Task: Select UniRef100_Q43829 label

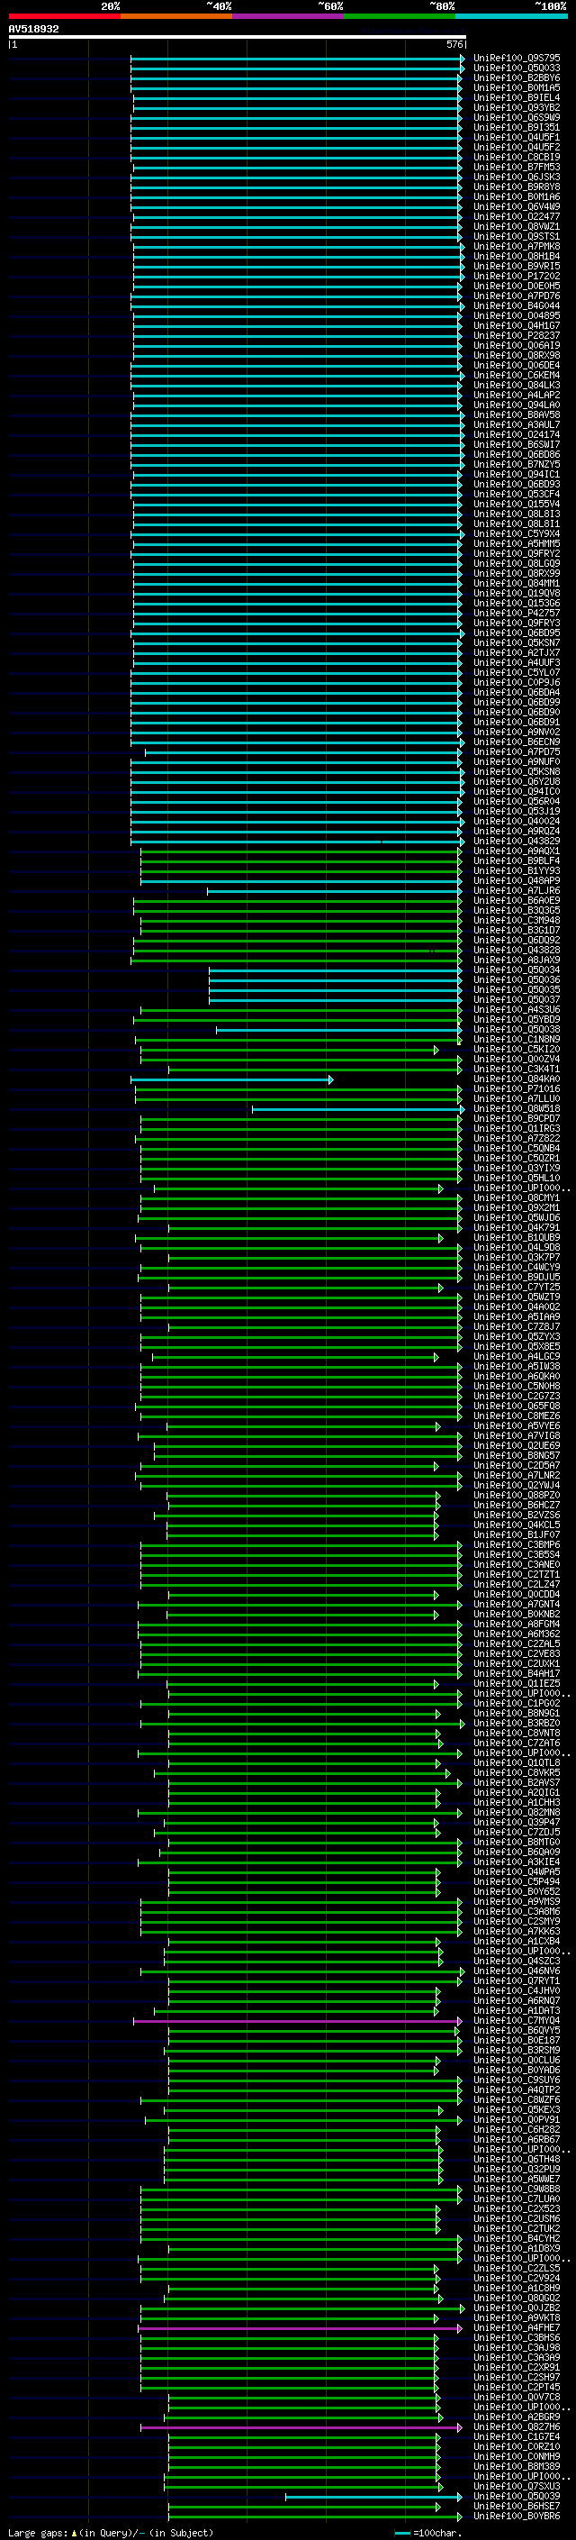Action: [x=517, y=841]
